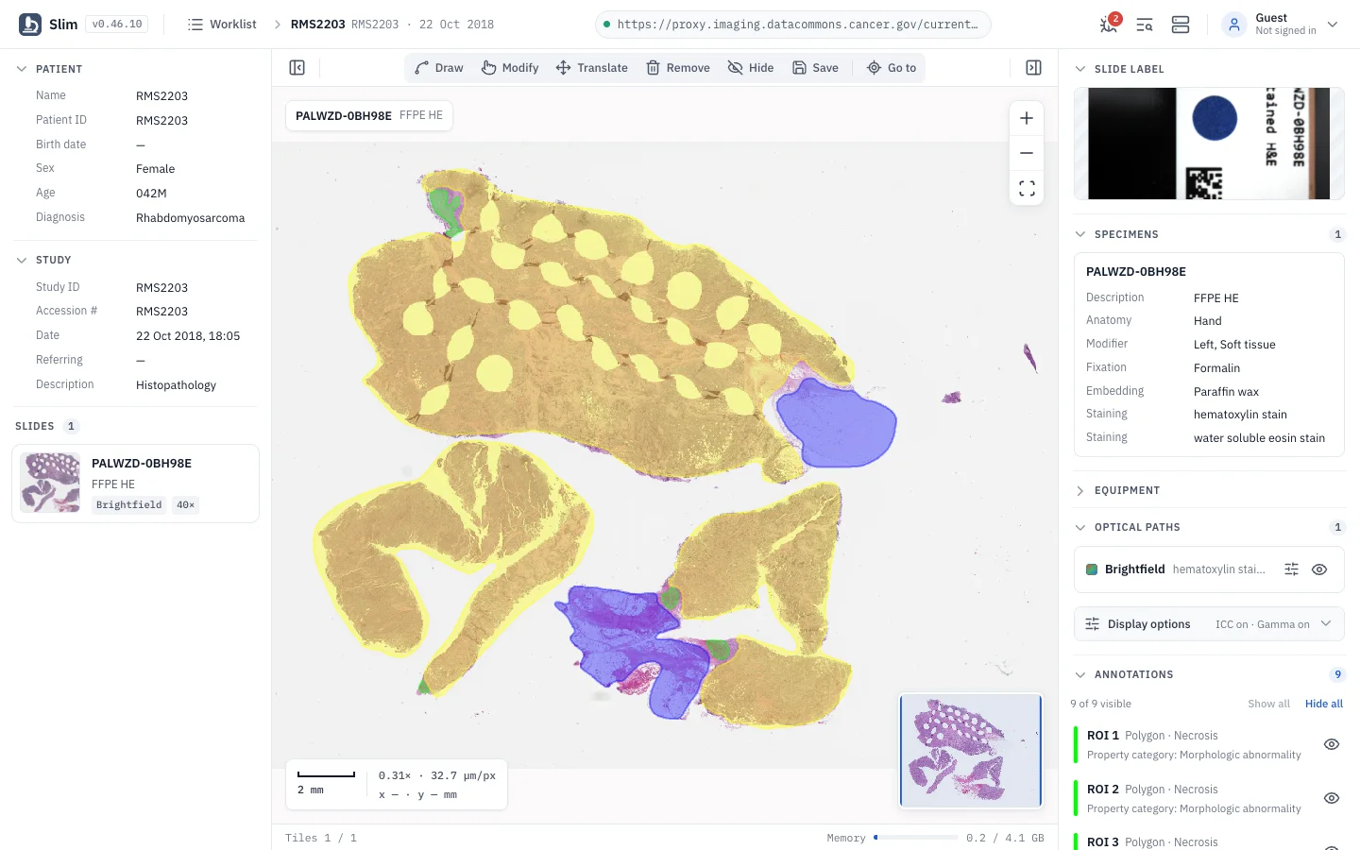Collapse the Slide Label section
The width and height of the screenshot is (1360, 850).
[1080, 69]
